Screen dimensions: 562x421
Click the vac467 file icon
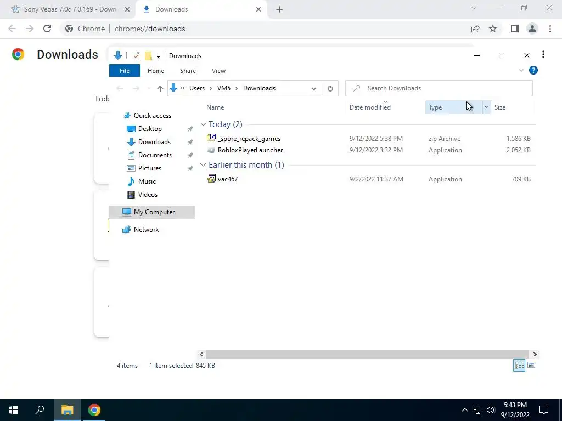pos(211,179)
